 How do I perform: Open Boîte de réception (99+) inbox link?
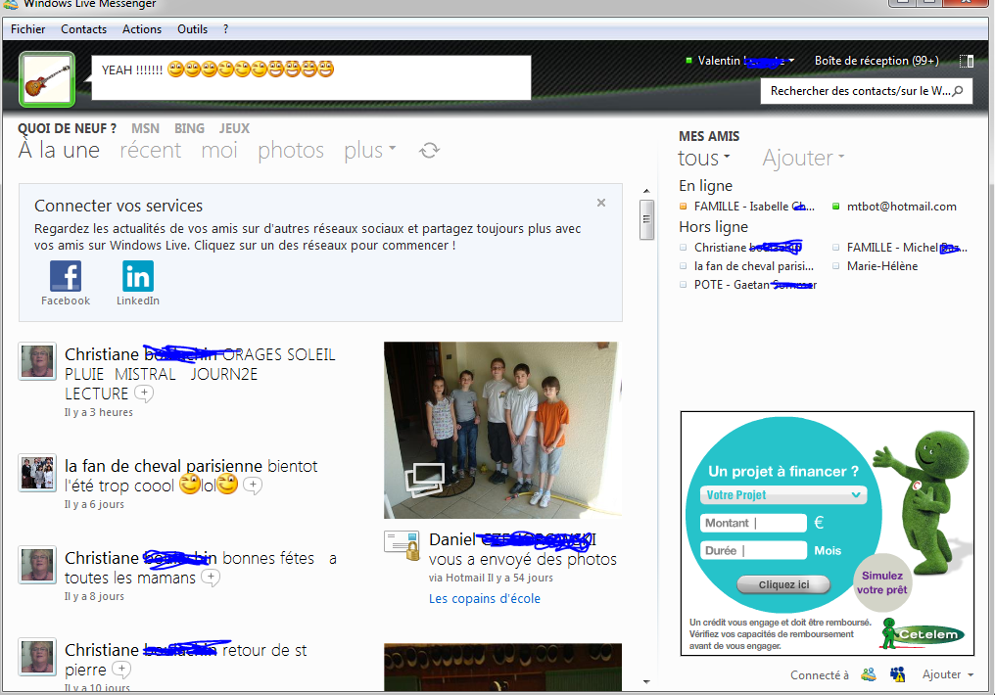(877, 61)
